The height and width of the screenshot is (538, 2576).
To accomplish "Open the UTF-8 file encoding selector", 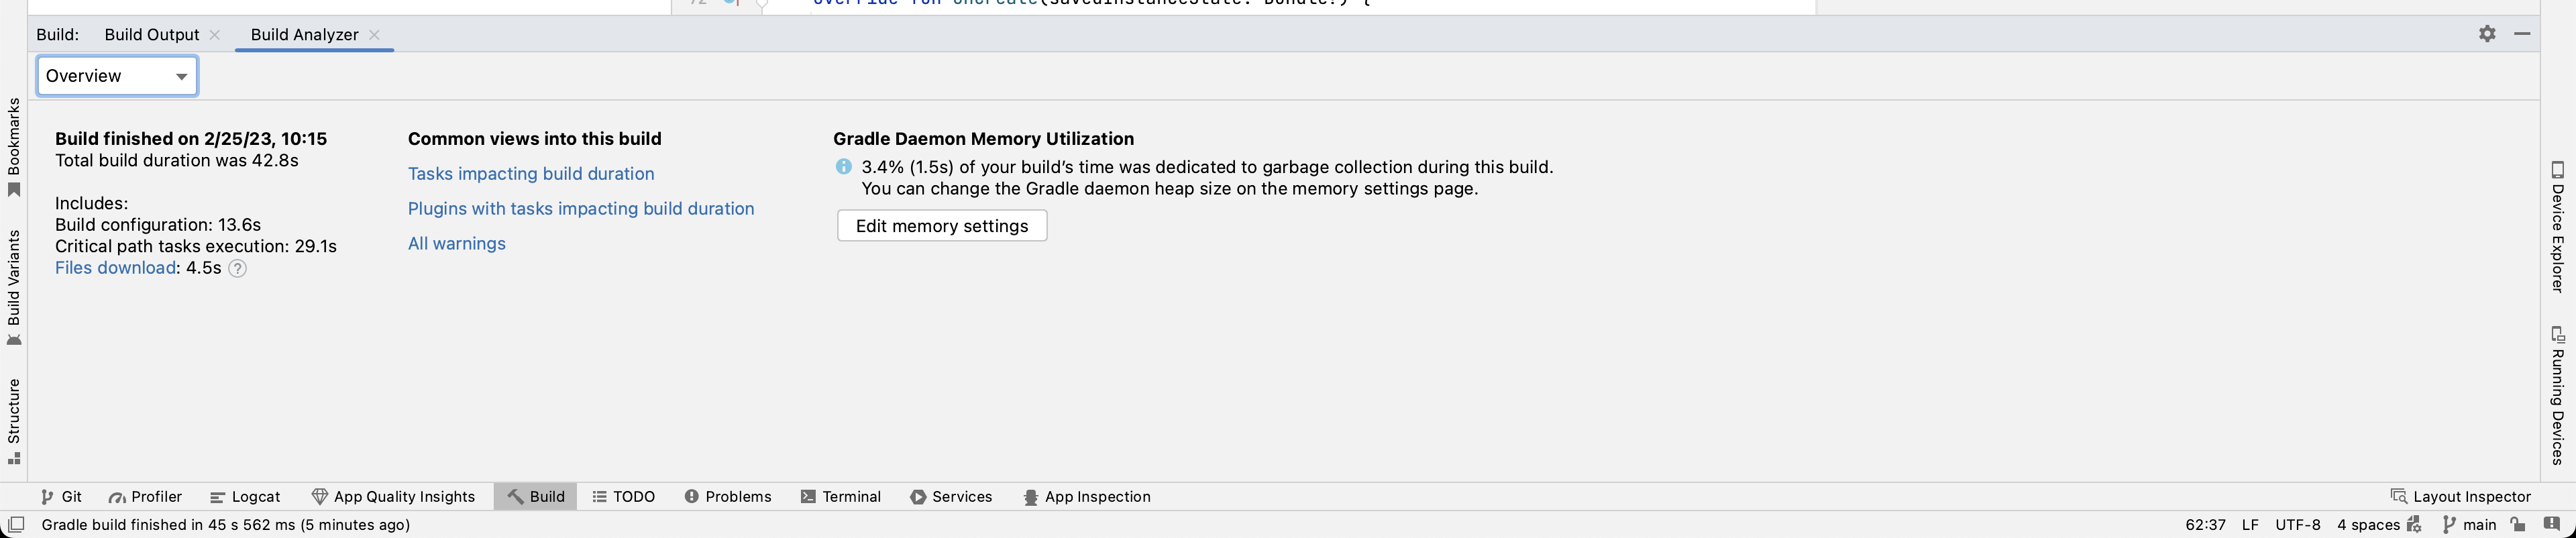I will point(2297,524).
